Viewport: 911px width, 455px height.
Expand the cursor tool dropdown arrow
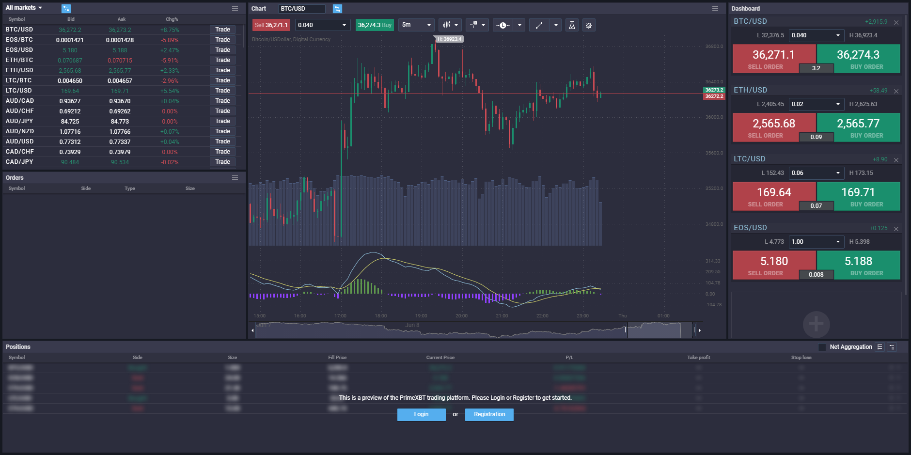[483, 25]
